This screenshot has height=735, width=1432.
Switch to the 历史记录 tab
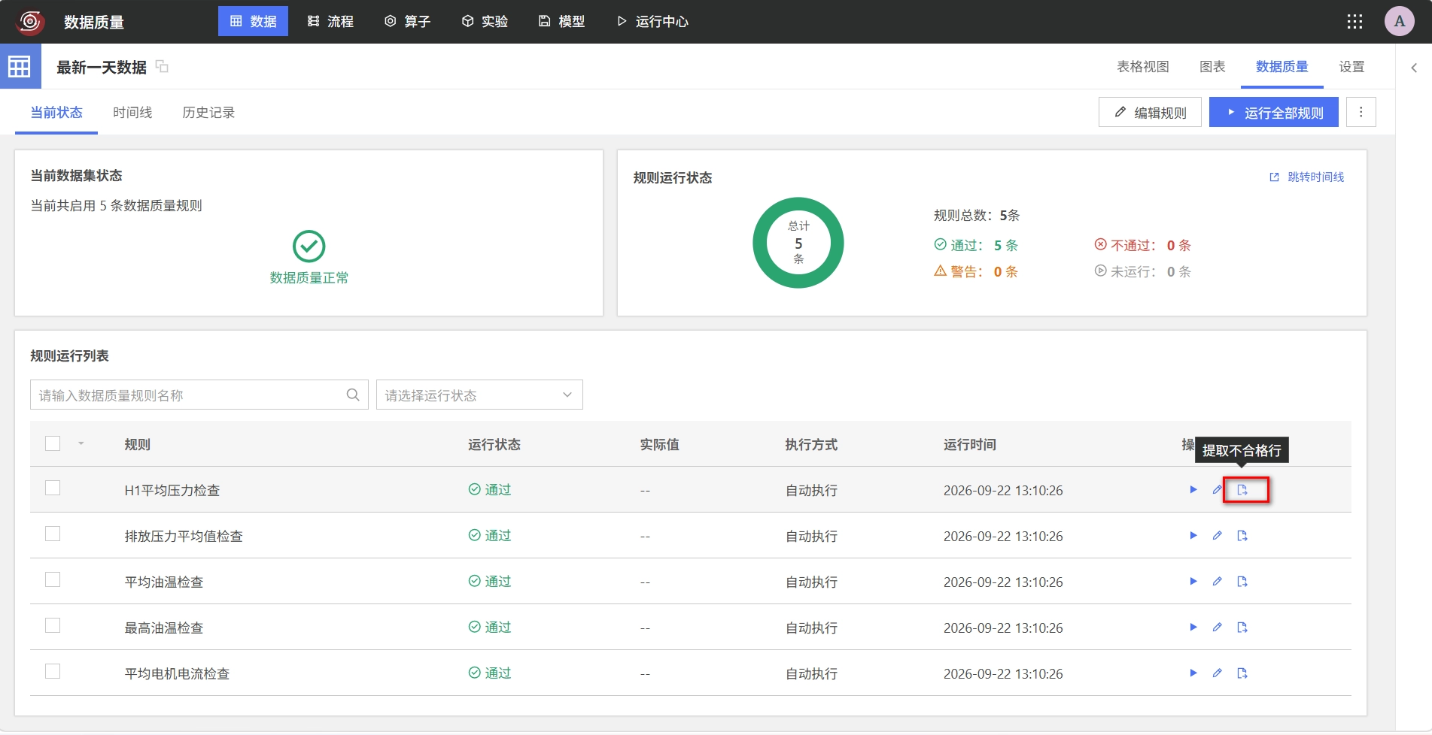208,112
